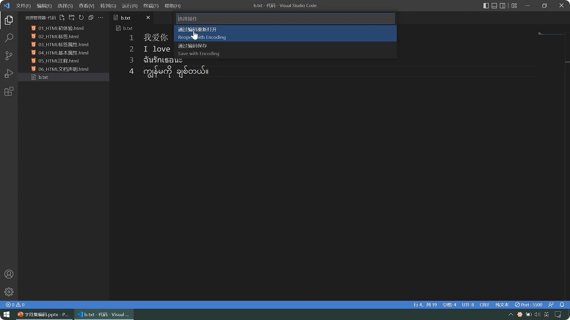Open Source Control panel

9,56
